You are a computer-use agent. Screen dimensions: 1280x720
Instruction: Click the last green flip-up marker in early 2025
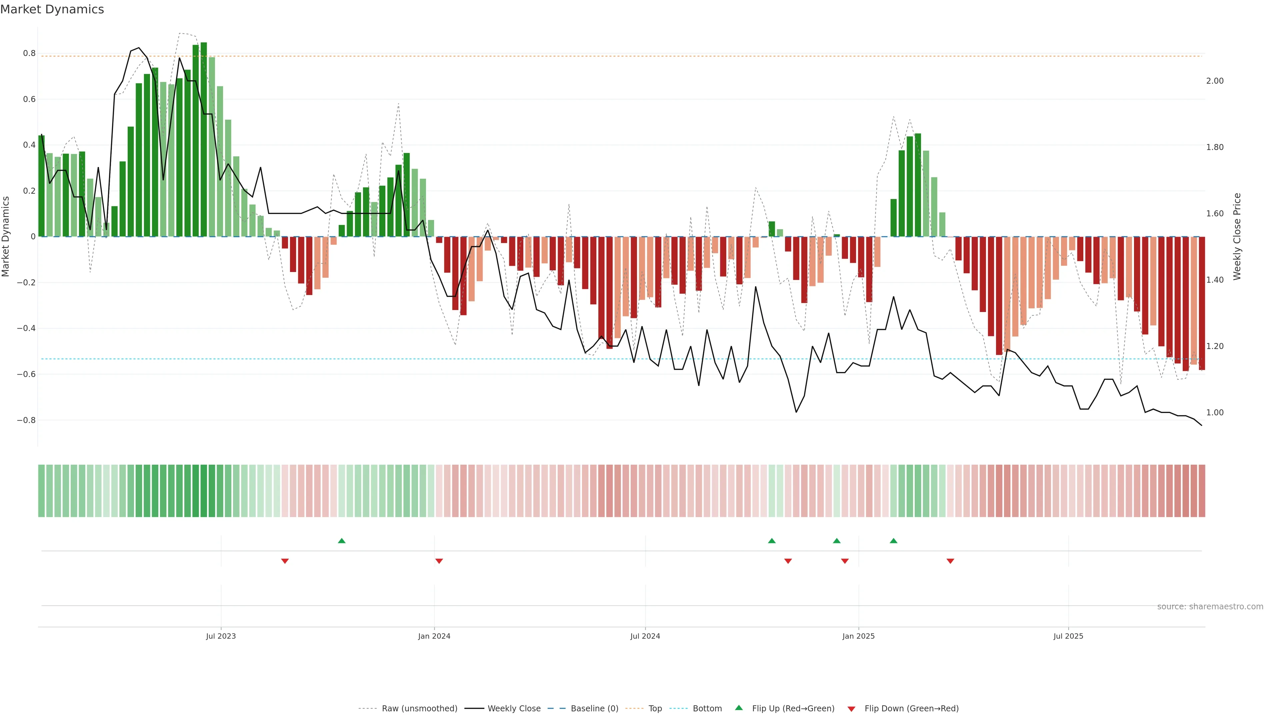click(x=893, y=541)
